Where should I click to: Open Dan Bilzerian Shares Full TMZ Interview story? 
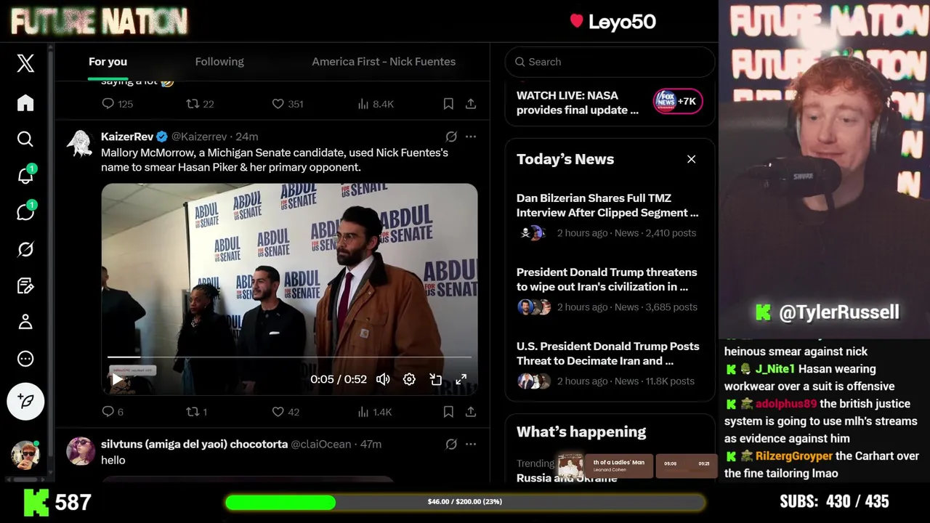point(607,206)
